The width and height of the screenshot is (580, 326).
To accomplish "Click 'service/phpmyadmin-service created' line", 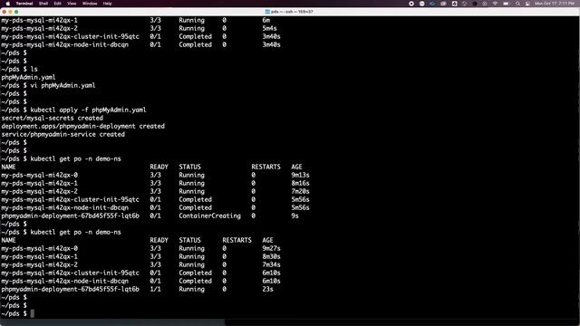I will click(x=63, y=134).
